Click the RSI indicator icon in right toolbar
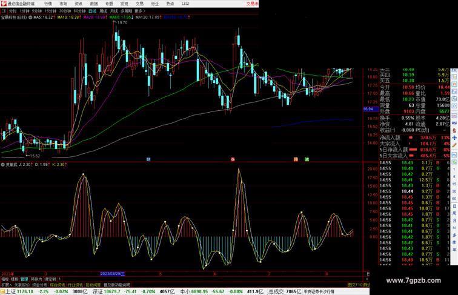The image size is (458, 295). coord(454,123)
